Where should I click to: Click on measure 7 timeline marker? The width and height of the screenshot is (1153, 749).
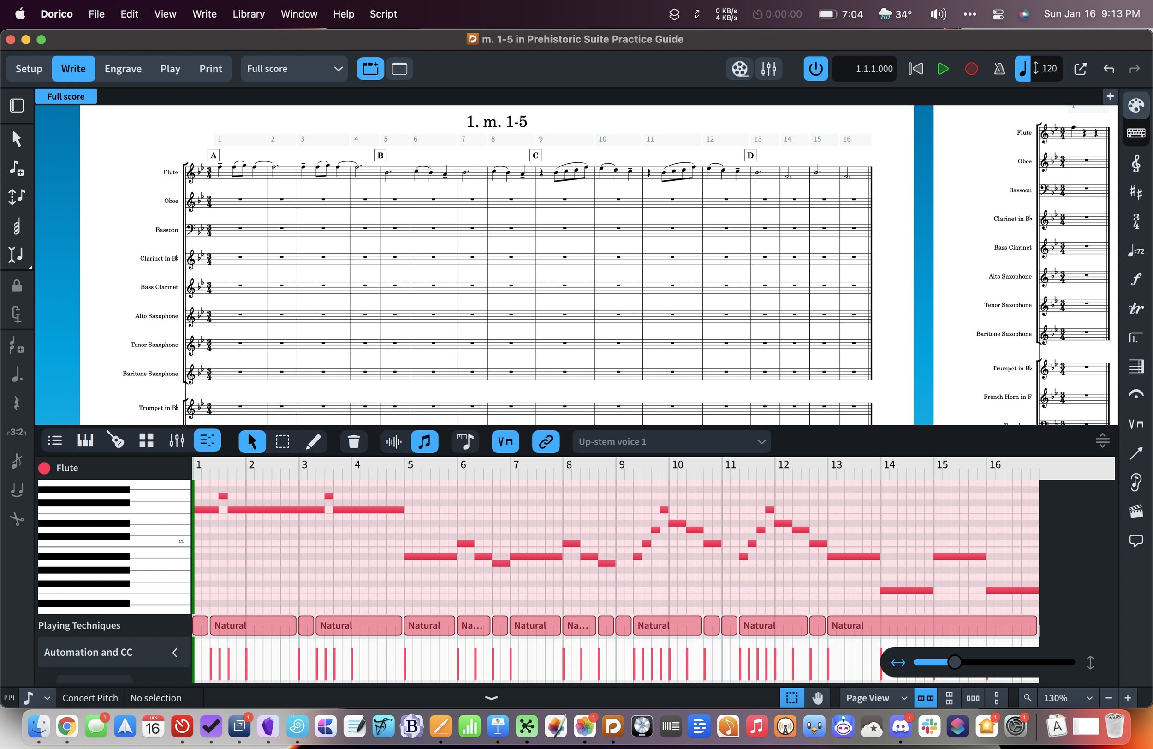pos(515,464)
